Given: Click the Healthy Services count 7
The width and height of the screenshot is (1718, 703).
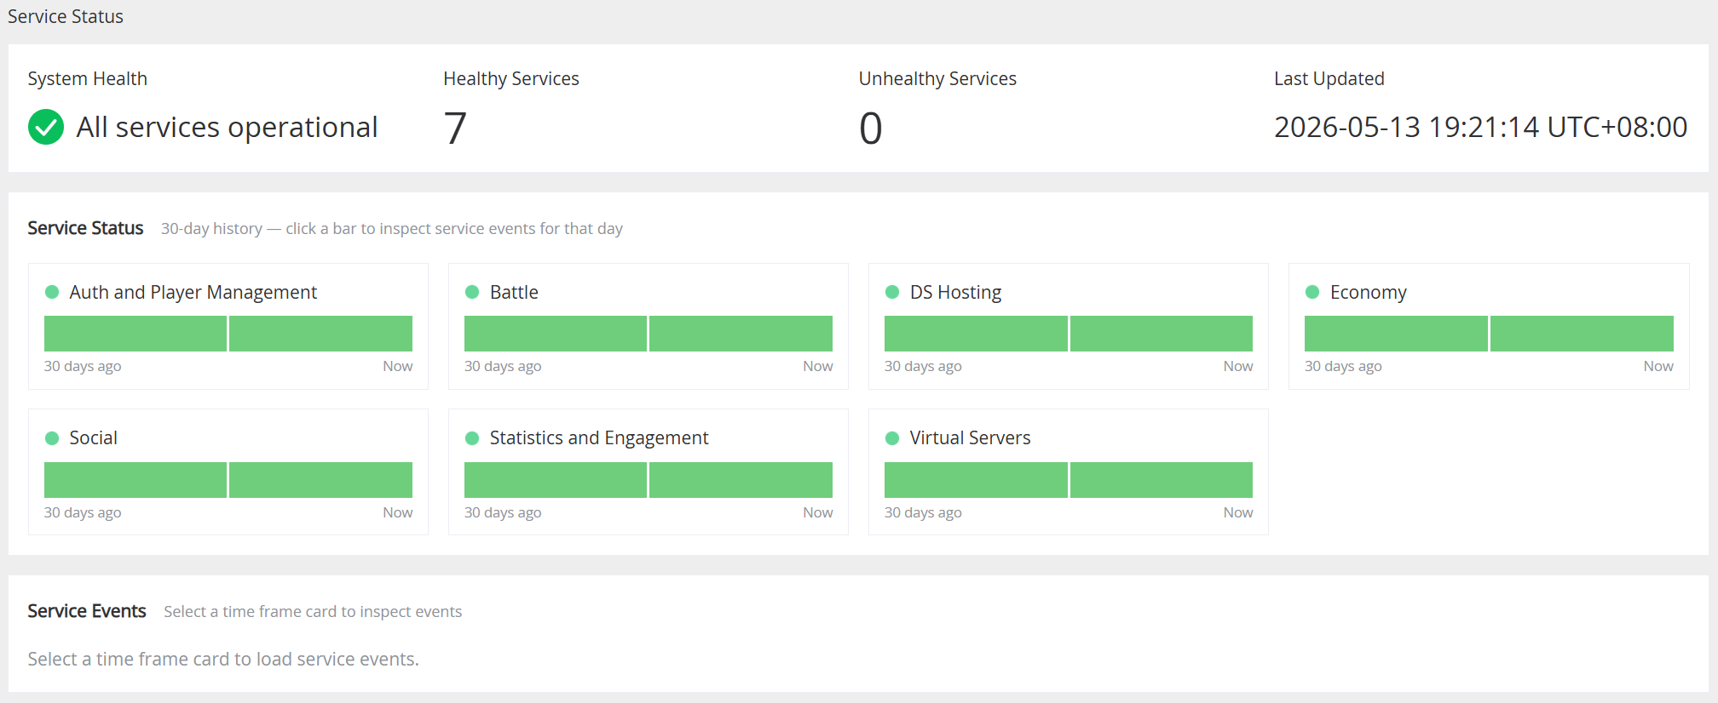Looking at the screenshot, I should point(455,129).
